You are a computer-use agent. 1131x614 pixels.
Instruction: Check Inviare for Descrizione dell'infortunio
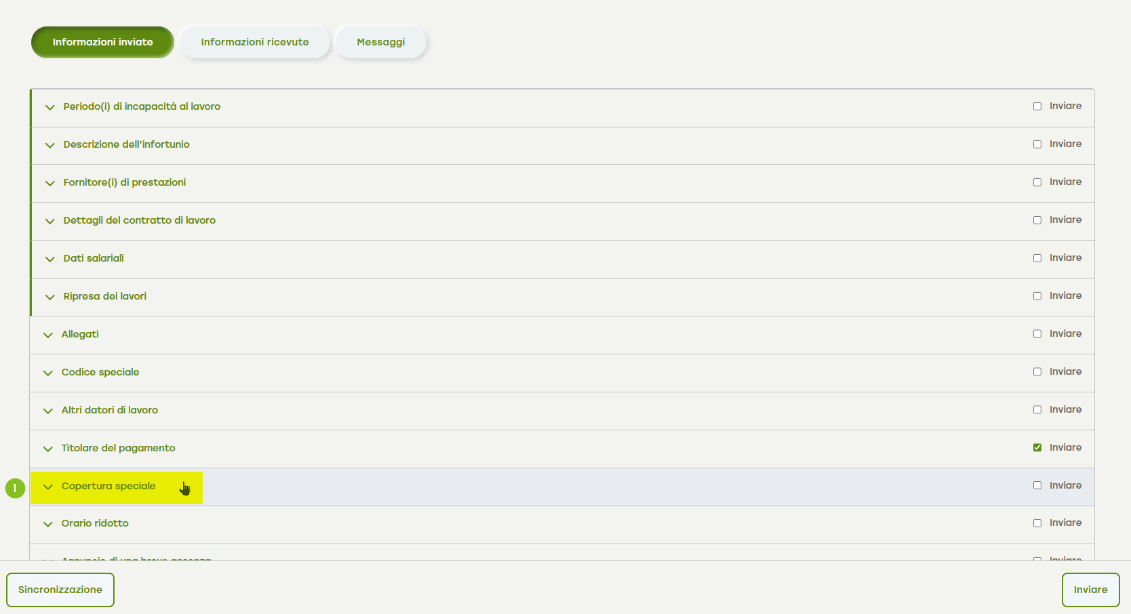tap(1037, 144)
